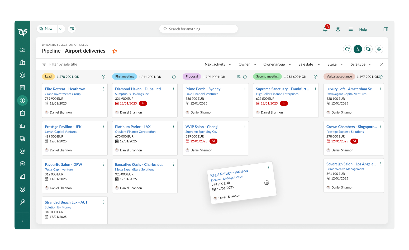Open the Diary calendar icon in sidebar
Screen dimensions: 409x250
click(x=22, y=88)
